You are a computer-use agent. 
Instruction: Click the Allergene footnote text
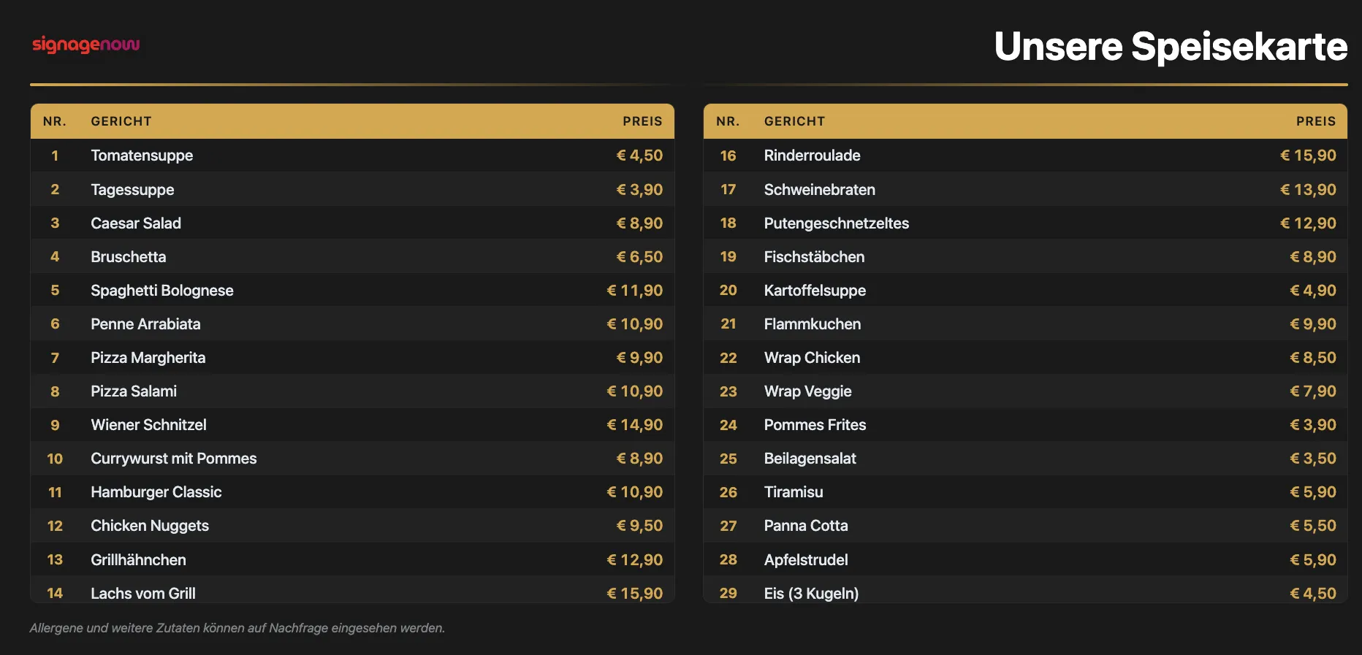(x=237, y=628)
